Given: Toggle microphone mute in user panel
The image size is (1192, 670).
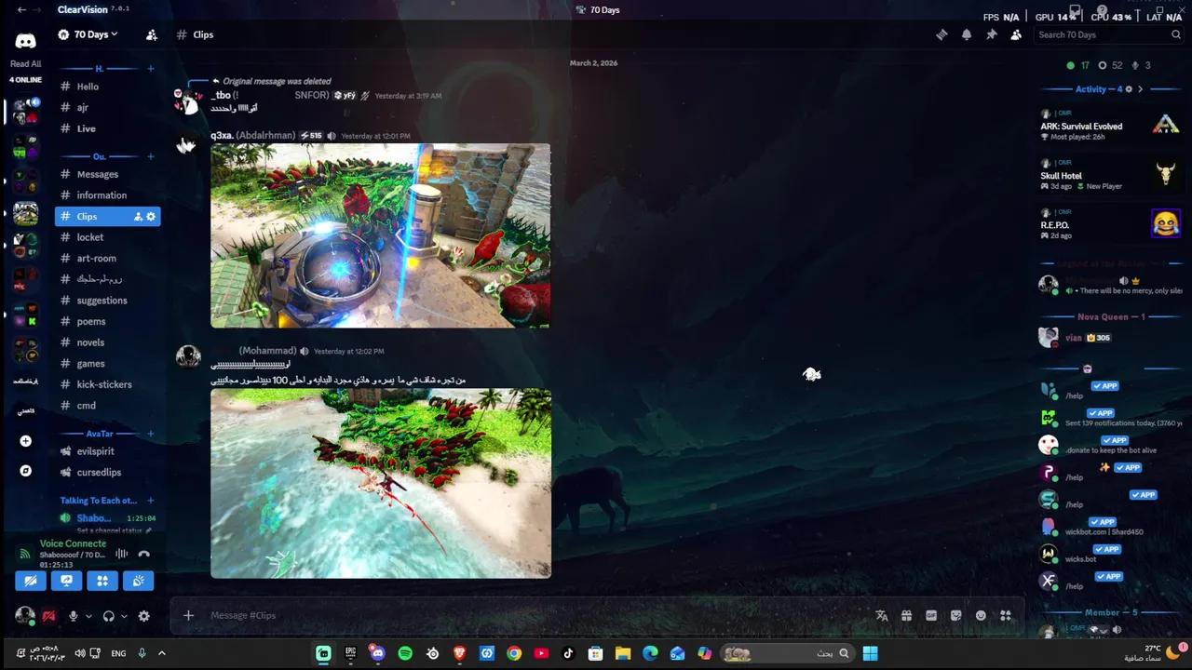Looking at the screenshot, I should (73, 616).
